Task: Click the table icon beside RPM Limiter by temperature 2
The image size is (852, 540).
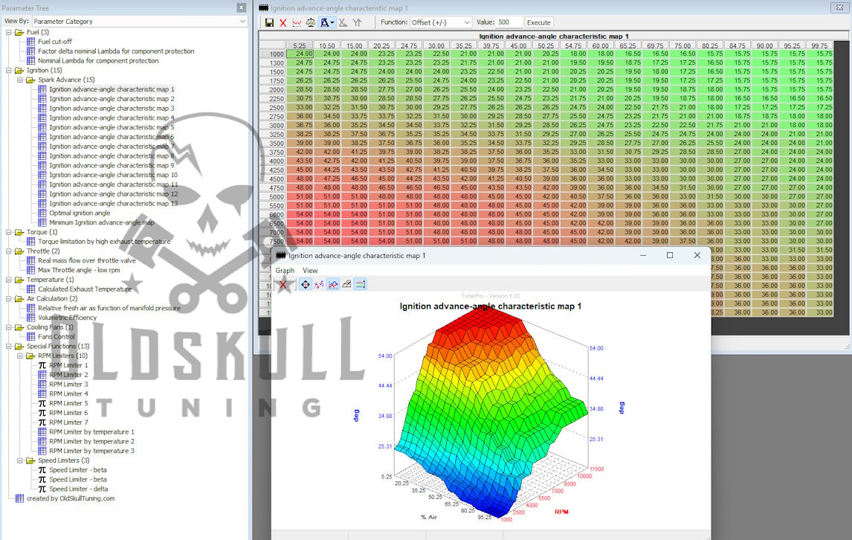Action: (x=42, y=442)
